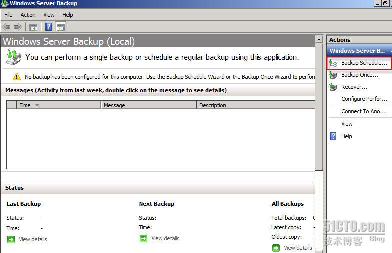Click the Description column header

click(x=256, y=105)
